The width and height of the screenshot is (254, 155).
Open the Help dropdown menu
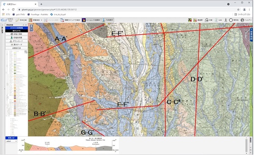coord(246,20)
